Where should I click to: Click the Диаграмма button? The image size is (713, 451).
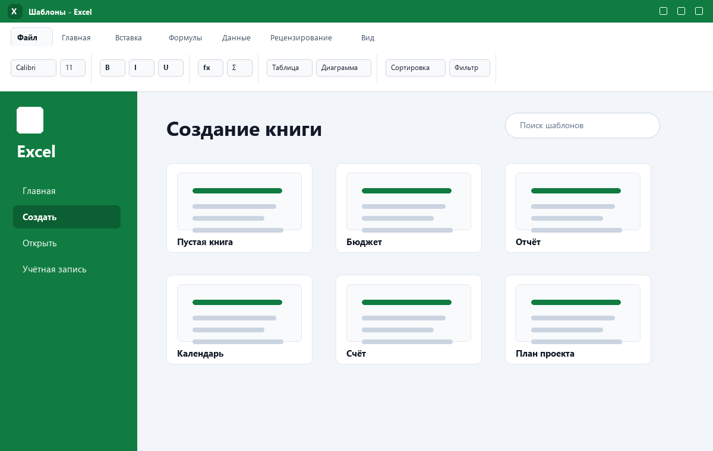pyautogui.click(x=343, y=68)
